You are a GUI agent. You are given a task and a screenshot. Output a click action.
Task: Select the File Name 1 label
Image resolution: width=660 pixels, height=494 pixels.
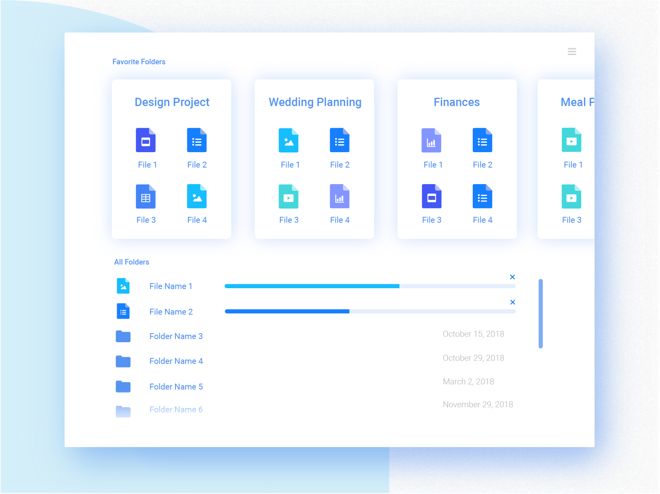tap(171, 286)
